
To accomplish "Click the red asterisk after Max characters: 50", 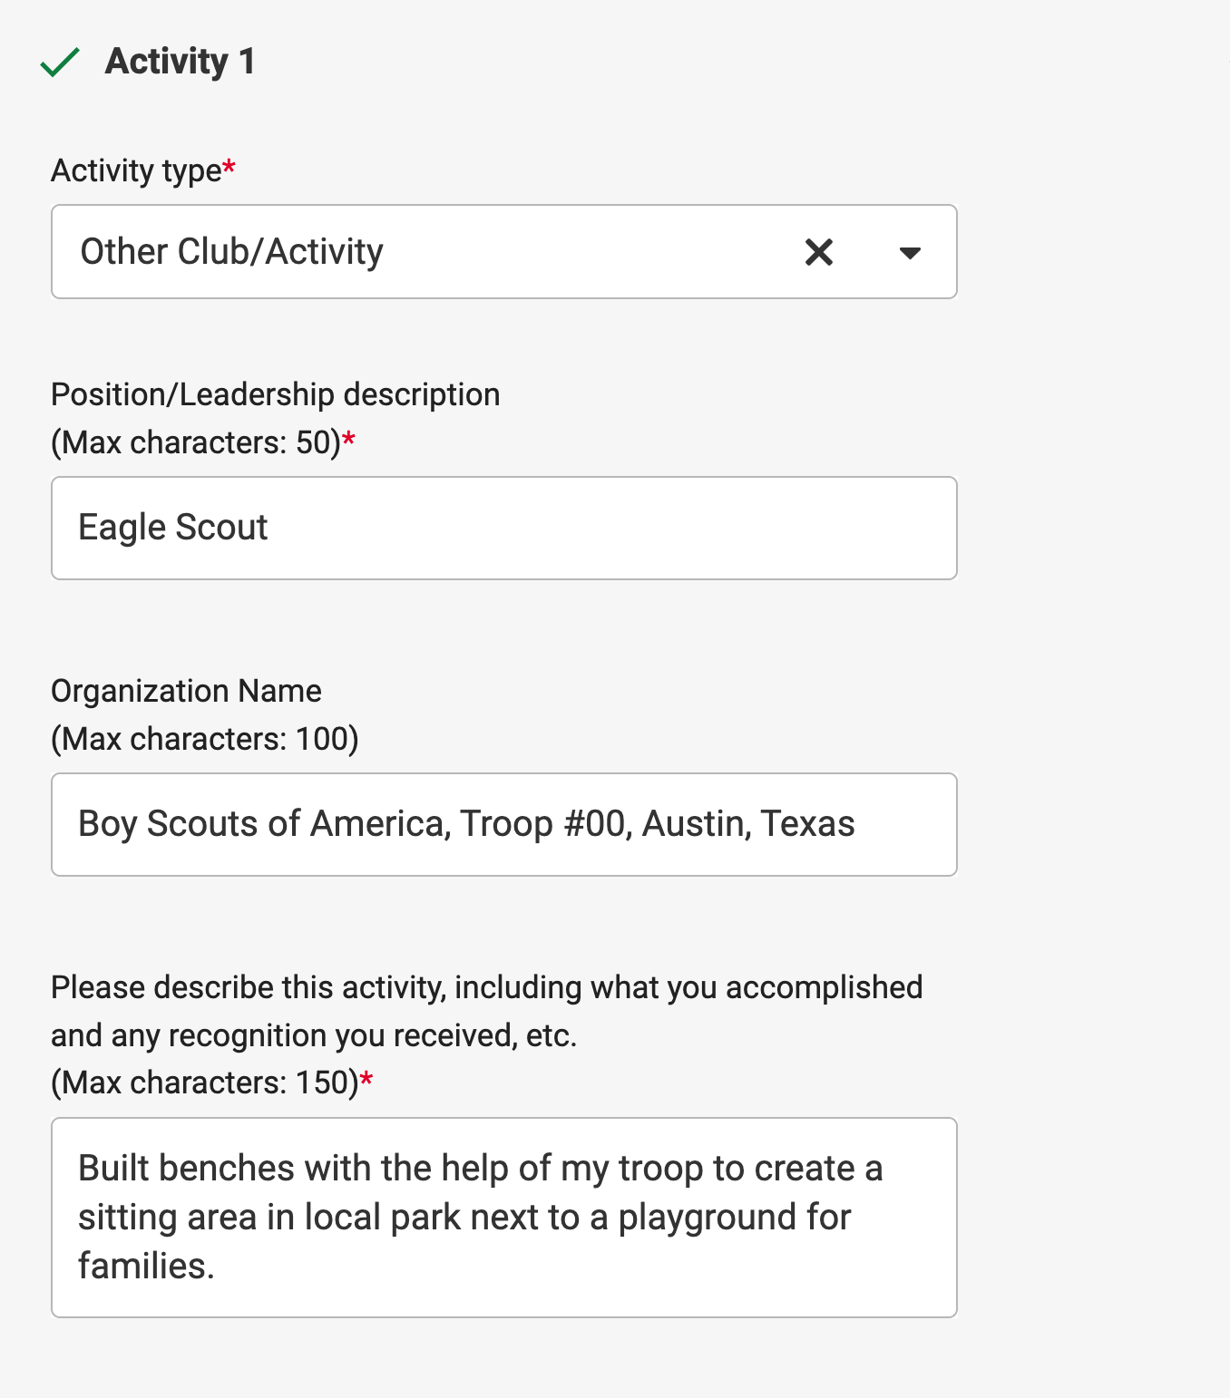I will (349, 440).
